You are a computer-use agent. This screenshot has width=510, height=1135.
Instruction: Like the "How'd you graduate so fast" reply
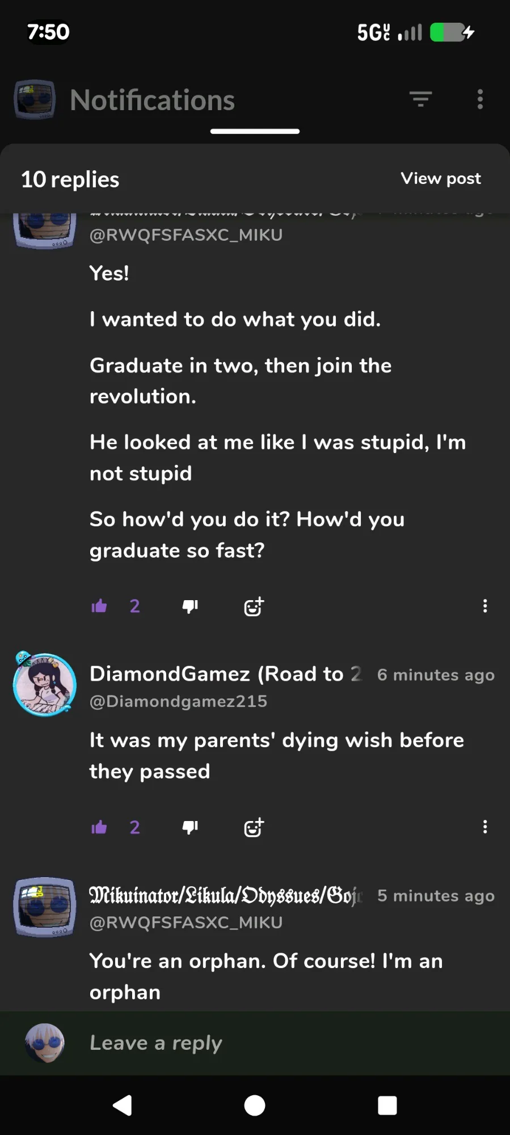coord(99,606)
